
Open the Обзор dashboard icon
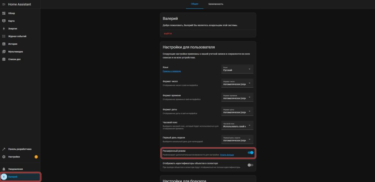click(x=4, y=13)
